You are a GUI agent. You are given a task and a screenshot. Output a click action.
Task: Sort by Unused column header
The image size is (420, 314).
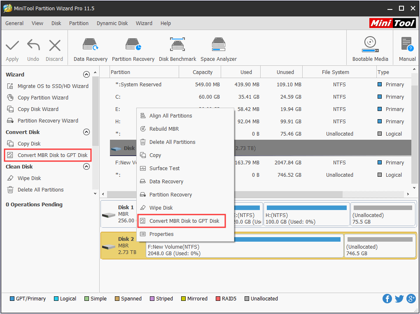[282, 72]
